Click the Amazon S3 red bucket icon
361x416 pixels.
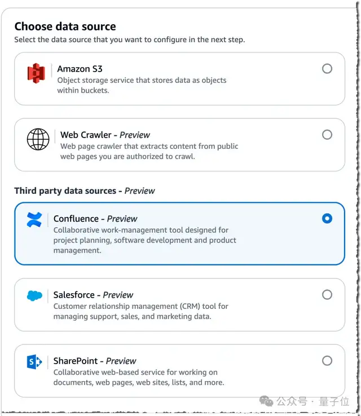[x=36, y=73]
